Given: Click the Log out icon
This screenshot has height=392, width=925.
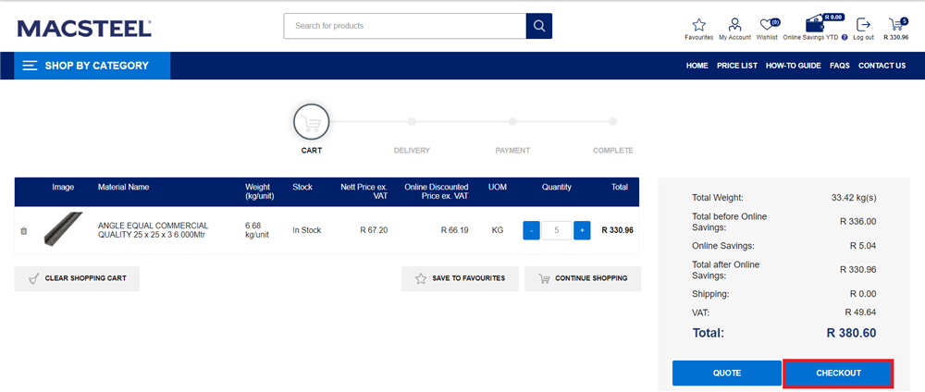Looking at the screenshot, I should pyautogui.click(x=863, y=25).
